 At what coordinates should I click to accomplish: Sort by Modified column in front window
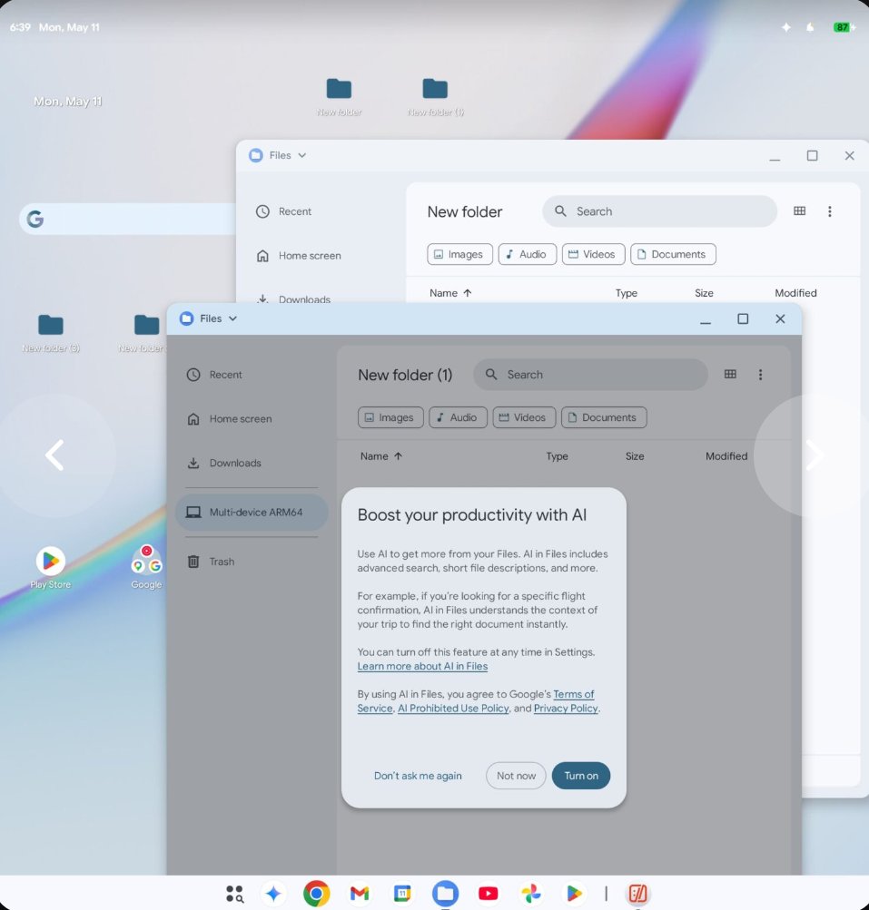click(x=726, y=456)
